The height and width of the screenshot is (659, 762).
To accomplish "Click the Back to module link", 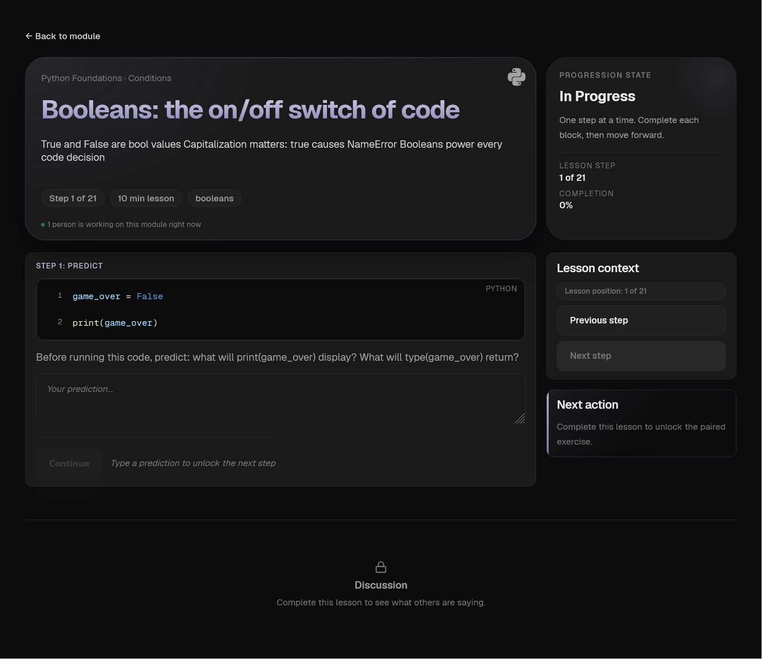I will coord(62,36).
